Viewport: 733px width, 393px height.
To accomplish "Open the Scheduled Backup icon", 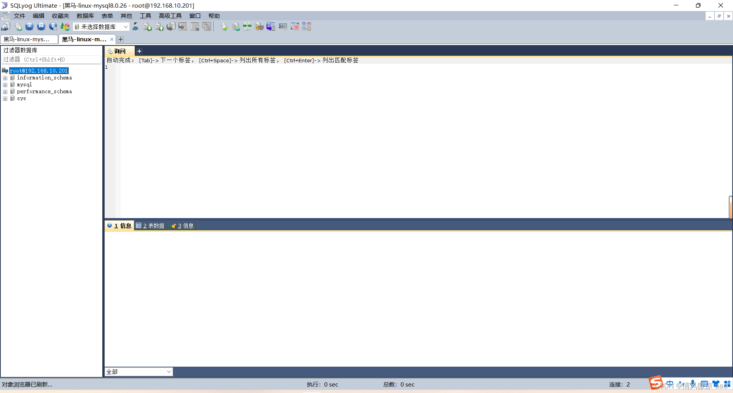I will tap(271, 26).
